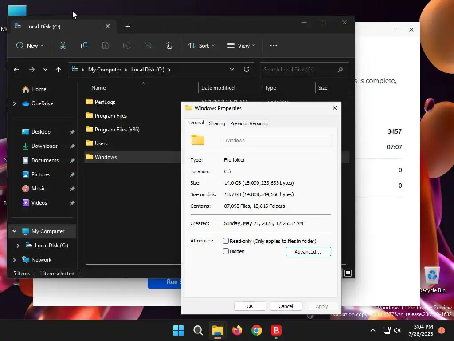Show hidden system tray icons

[373, 330]
